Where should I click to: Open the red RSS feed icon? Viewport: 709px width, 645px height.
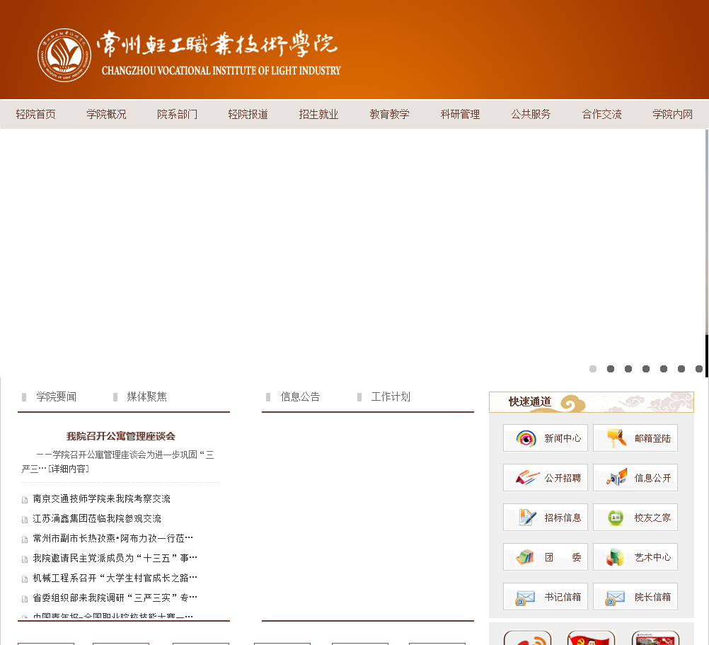(x=528, y=638)
